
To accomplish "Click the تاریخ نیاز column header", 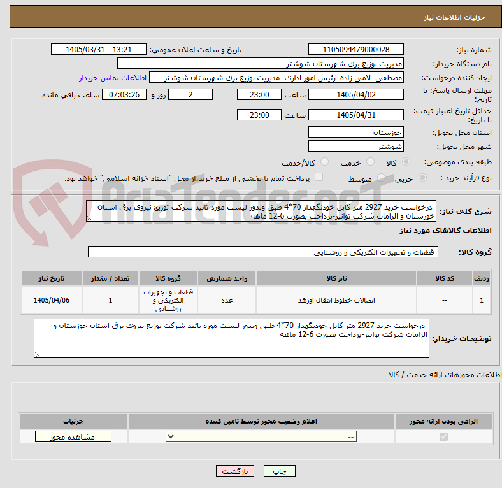I will point(52,278).
